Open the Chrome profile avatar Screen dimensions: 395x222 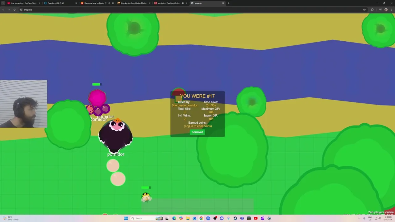point(386,10)
